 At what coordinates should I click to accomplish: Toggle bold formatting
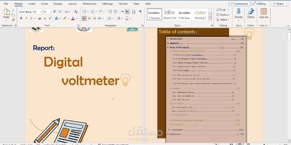(21, 18)
